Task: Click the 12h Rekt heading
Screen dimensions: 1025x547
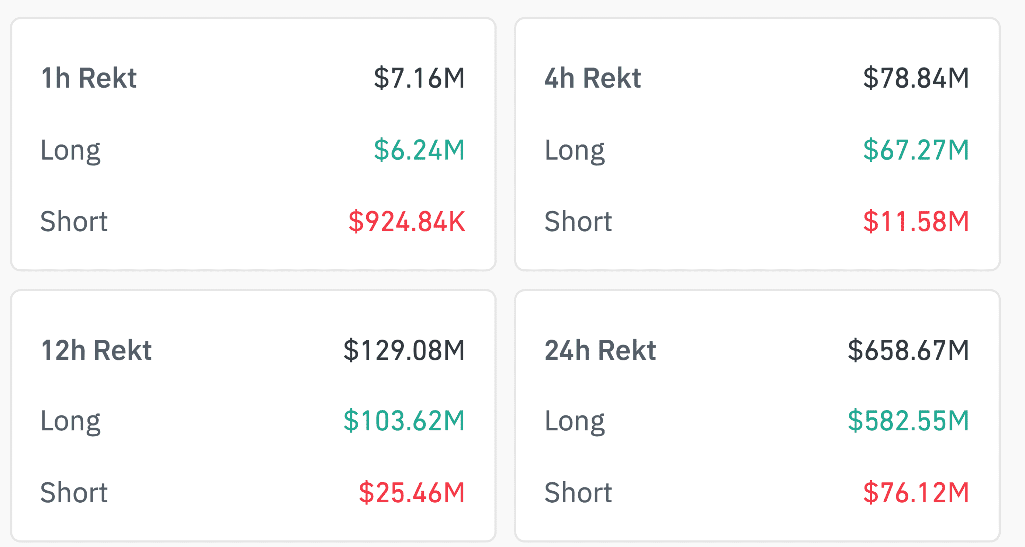Action: 96,350
